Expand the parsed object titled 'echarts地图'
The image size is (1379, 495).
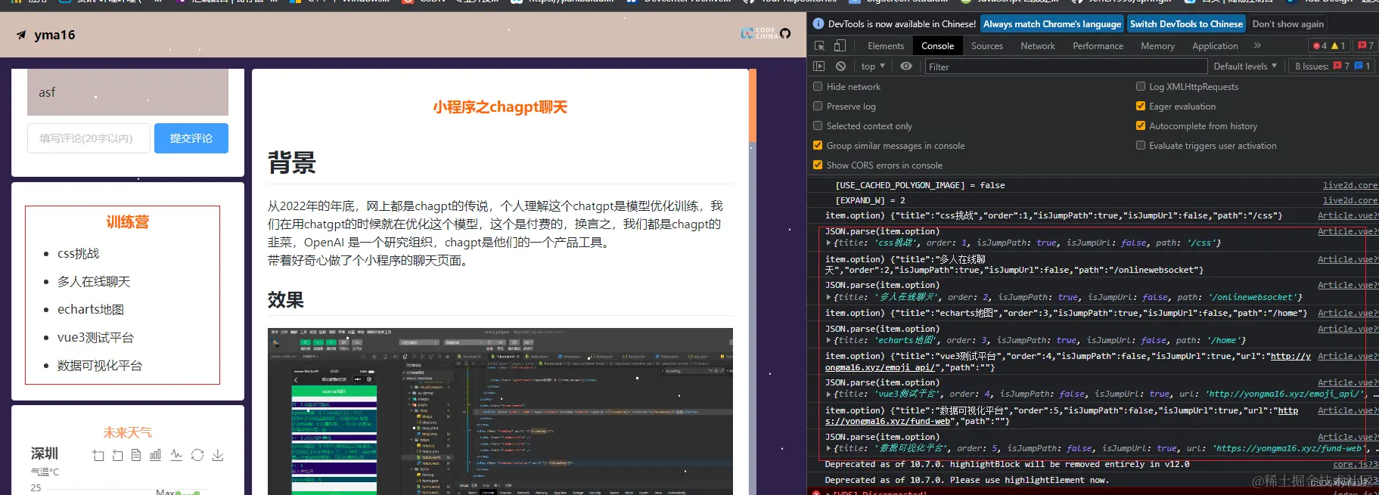click(x=828, y=341)
